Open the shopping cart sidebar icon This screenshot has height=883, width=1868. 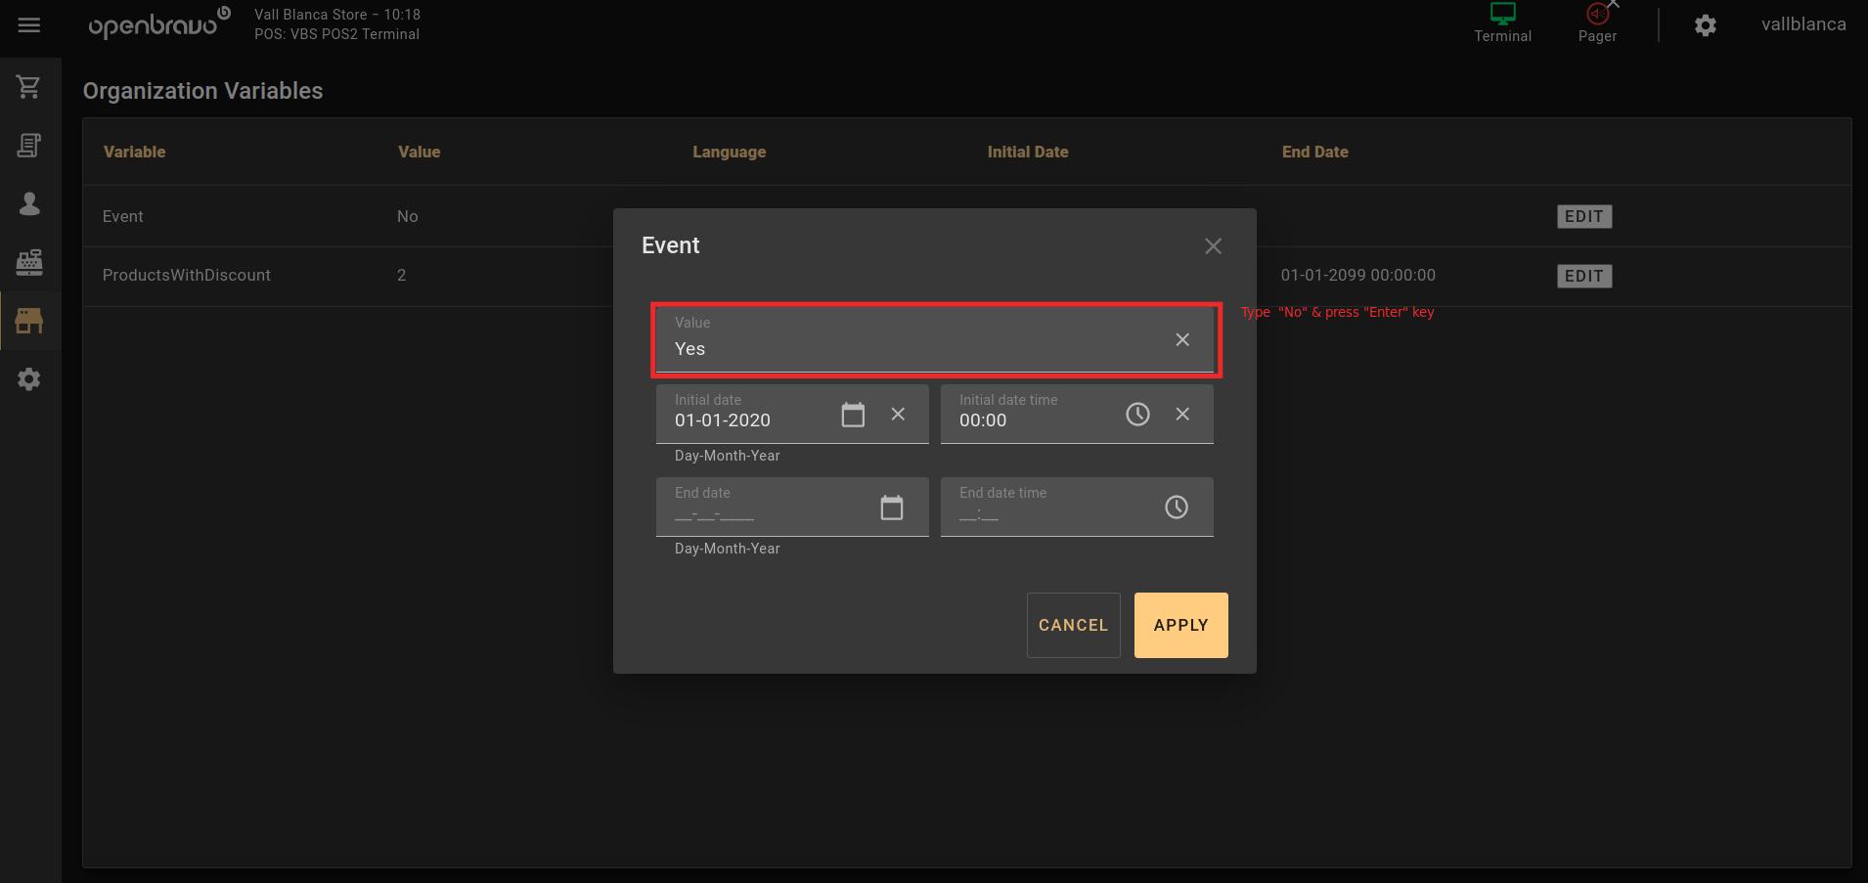[x=29, y=87]
